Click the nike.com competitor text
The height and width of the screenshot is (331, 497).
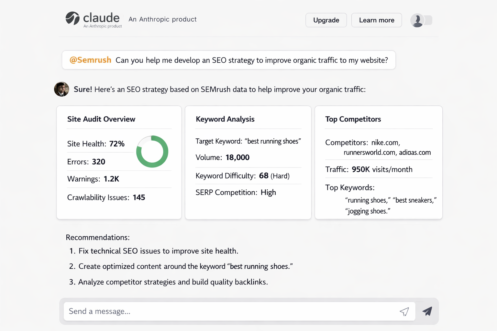tap(386, 143)
